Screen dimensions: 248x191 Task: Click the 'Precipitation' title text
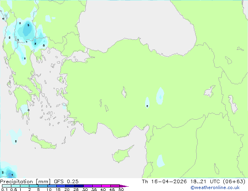point(16,182)
